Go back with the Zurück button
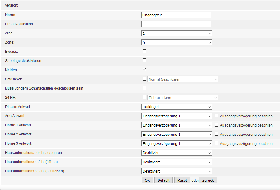This screenshot has width=280, height=190. tap(208, 180)
